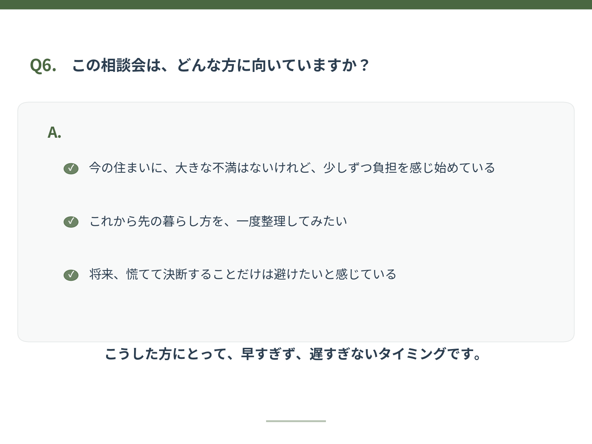Image resolution: width=592 pixels, height=444 pixels.
Task: Click the text 将来、慌てて決断することだけは避けたい
Action: (206, 274)
